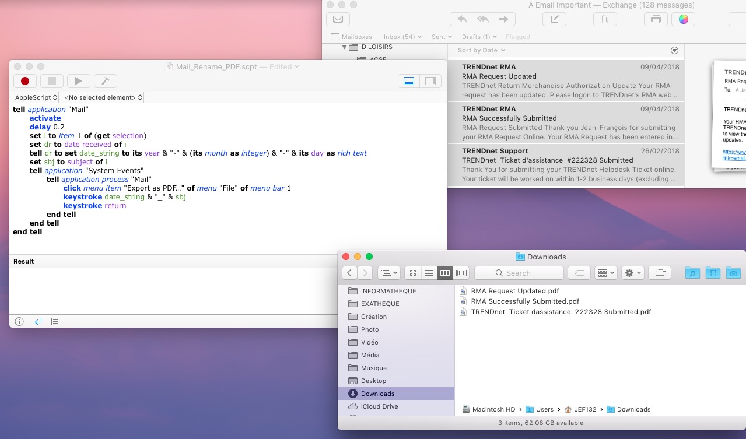Click the Get Mail envelope icon
The width and height of the screenshot is (746, 439).
(338, 19)
